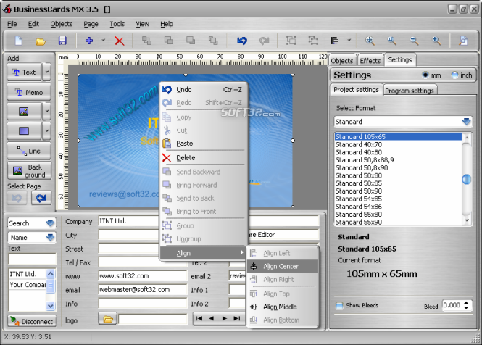Viewport: 482px width, 345px height.
Task: Choose Paste from the context menu
Action: coord(203,144)
